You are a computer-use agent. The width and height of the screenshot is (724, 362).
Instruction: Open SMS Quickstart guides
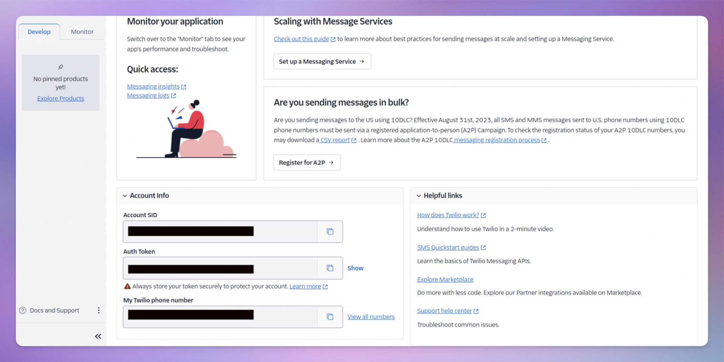(x=448, y=247)
